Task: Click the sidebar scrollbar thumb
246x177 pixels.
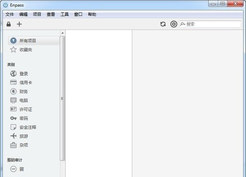Action: pyautogui.click(x=62, y=98)
